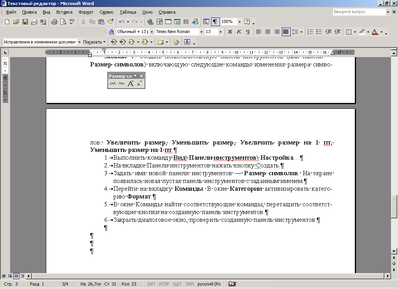Click the Paste clipboard icon

coord(101,22)
